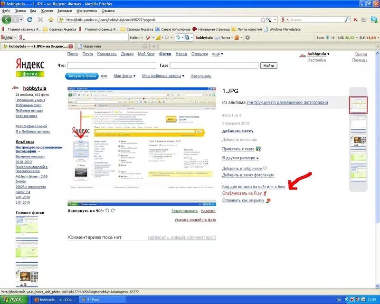The height and width of the screenshot is (304, 380).
Task: Go to the home page icon
Action: (x=51, y=20)
